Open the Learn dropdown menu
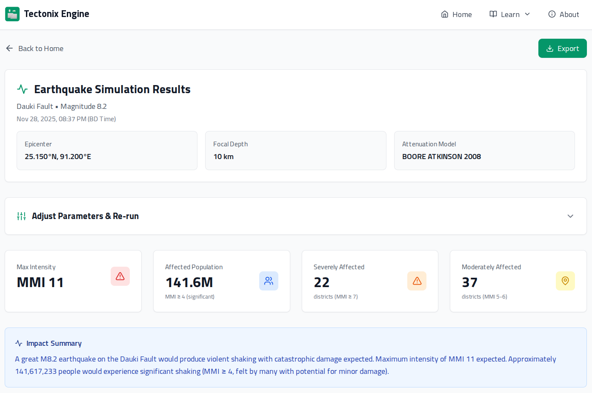The height and width of the screenshot is (393, 592). coord(510,14)
